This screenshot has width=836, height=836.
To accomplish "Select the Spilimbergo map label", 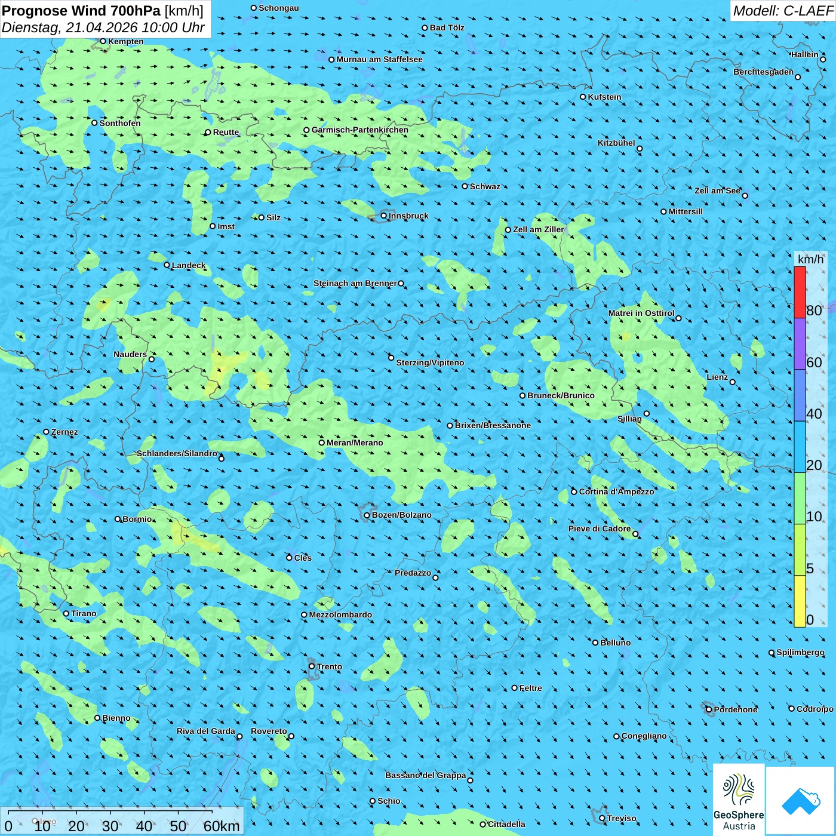I will [x=800, y=652].
